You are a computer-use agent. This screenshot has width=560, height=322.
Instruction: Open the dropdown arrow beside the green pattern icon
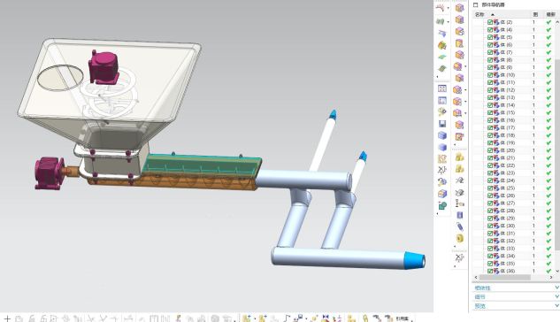[x=448, y=22]
